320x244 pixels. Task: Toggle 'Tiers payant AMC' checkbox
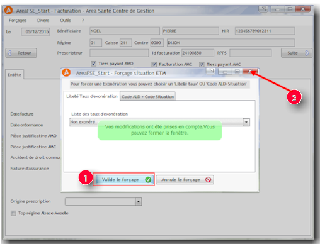tap(202, 64)
